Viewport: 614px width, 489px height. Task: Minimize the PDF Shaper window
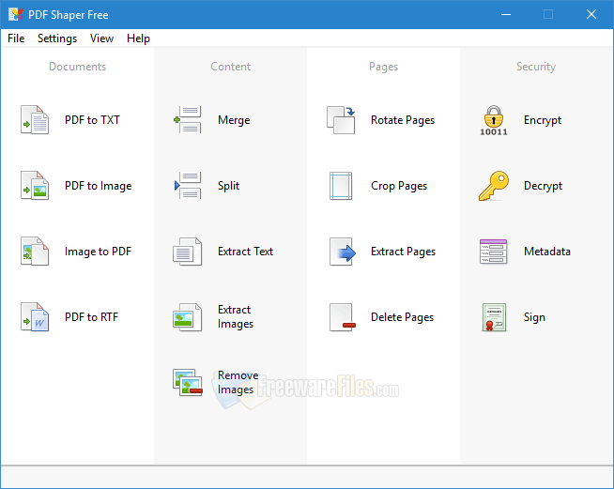(x=506, y=14)
